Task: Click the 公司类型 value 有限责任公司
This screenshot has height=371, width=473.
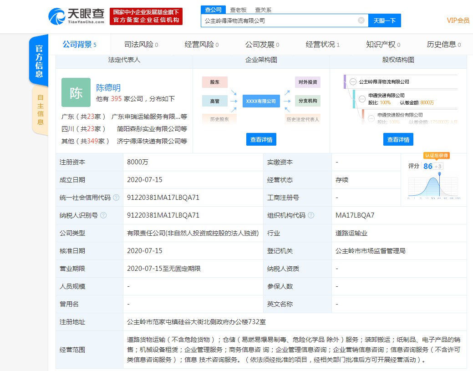Action: 193,233
